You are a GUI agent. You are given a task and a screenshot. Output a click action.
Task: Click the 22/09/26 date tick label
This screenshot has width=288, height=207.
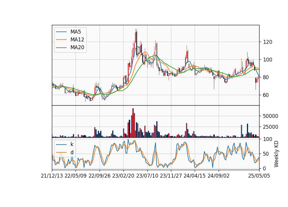(100, 176)
